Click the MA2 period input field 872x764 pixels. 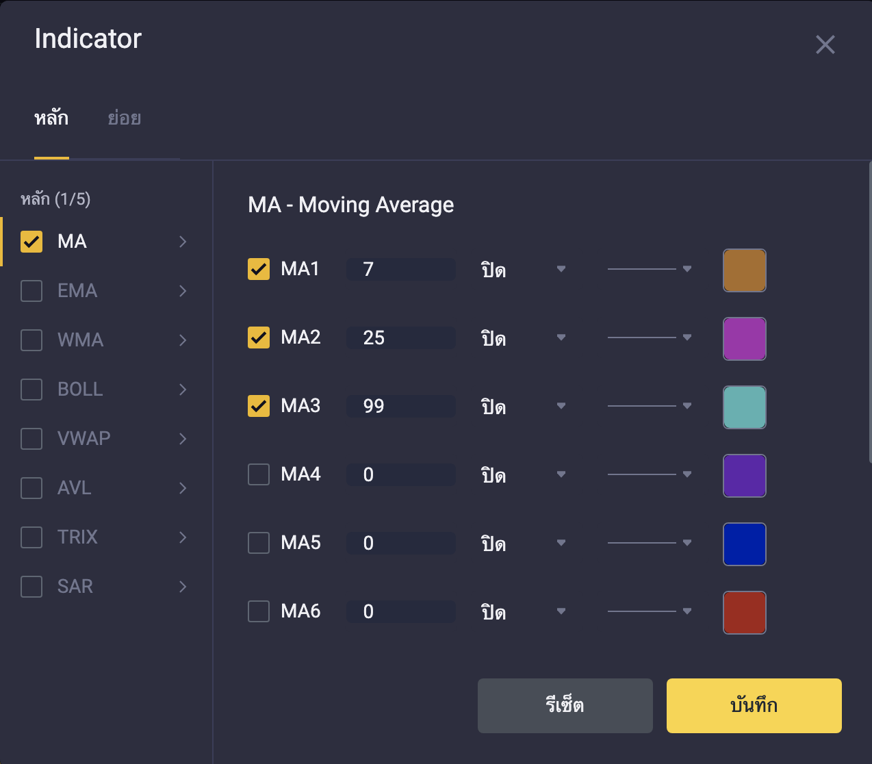400,338
